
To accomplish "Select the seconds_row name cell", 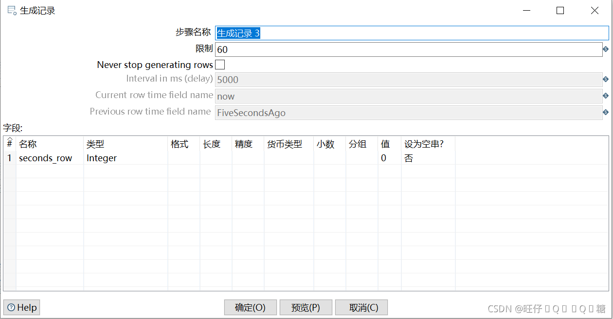I will coord(50,158).
